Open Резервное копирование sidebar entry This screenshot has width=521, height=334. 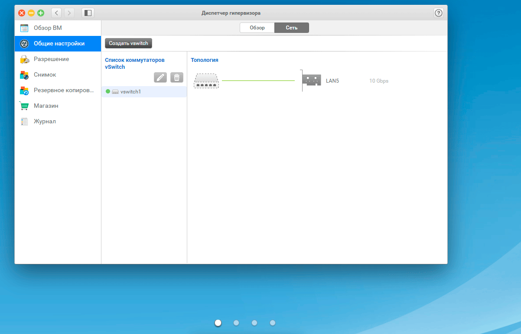point(58,90)
